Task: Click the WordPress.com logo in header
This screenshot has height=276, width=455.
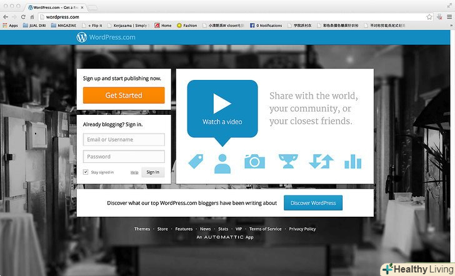Action: tap(106, 37)
